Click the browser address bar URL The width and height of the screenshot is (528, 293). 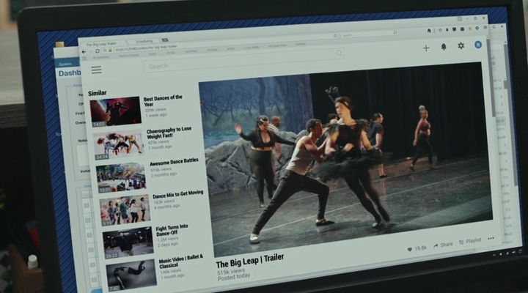(x=146, y=48)
